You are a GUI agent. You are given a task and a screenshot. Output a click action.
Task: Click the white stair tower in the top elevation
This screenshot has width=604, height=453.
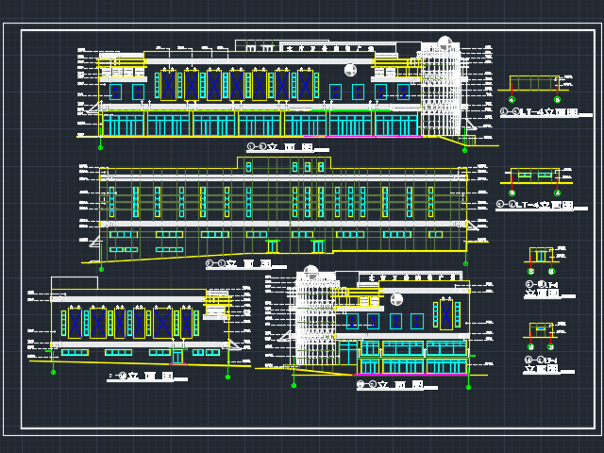(x=440, y=92)
